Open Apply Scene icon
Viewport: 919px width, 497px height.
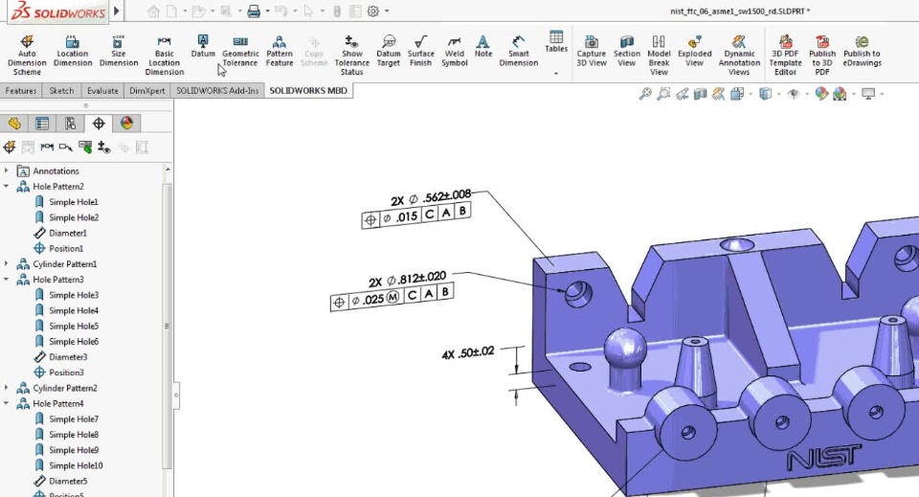840,94
